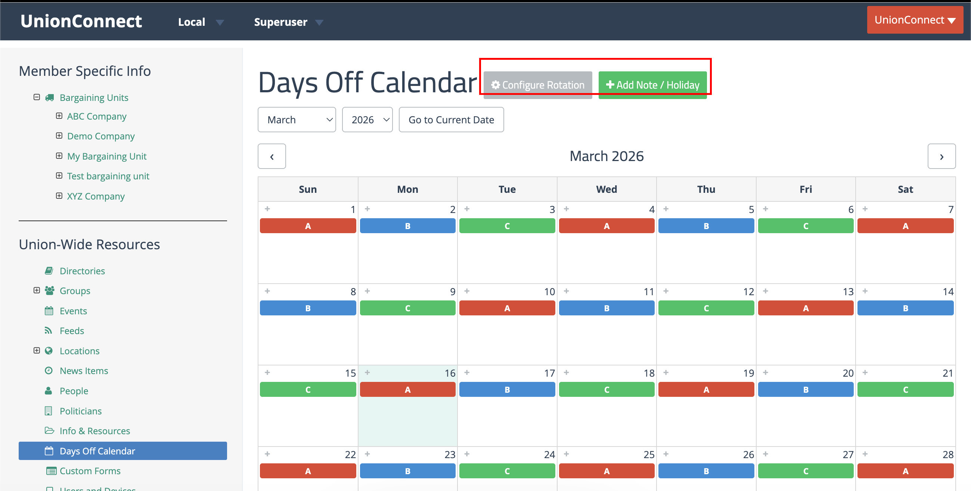
Task: Click the Feeds RSS icon
Action: tap(49, 330)
